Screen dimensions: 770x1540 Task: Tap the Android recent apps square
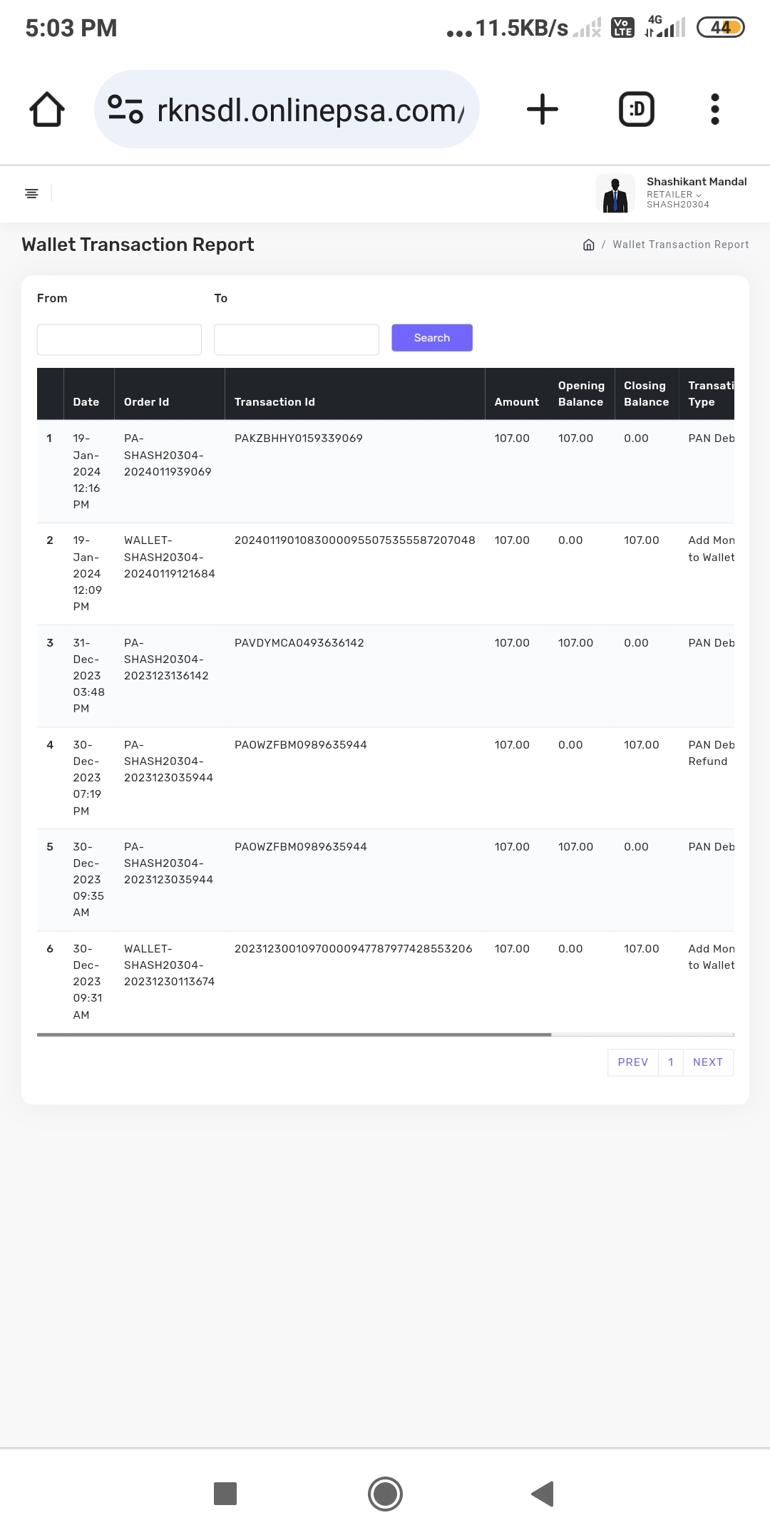(x=225, y=1493)
